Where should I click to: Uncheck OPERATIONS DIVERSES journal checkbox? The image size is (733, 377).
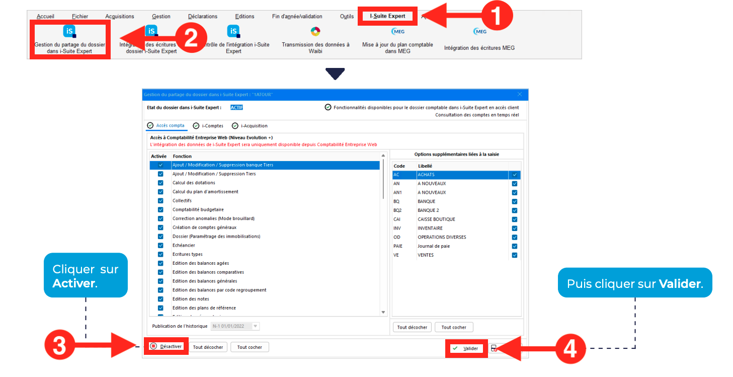point(514,238)
